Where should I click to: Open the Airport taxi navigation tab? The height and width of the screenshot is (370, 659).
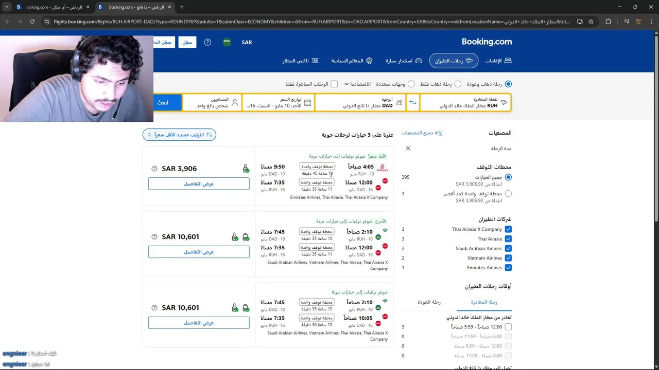click(x=301, y=61)
